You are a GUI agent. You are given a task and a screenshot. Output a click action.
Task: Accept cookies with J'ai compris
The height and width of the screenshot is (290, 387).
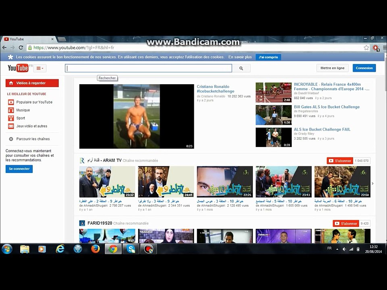click(268, 57)
